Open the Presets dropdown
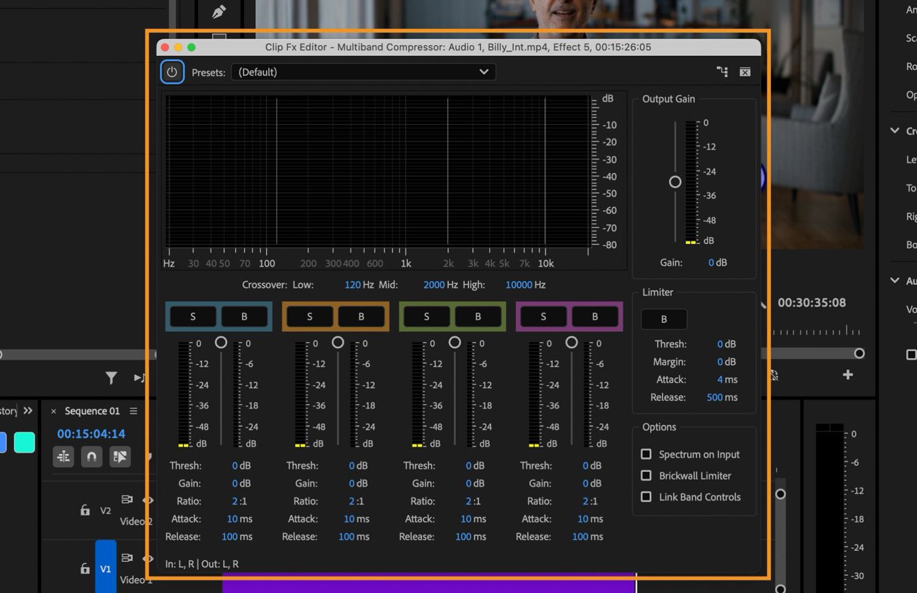The image size is (917, 593). tap(363, 71)
